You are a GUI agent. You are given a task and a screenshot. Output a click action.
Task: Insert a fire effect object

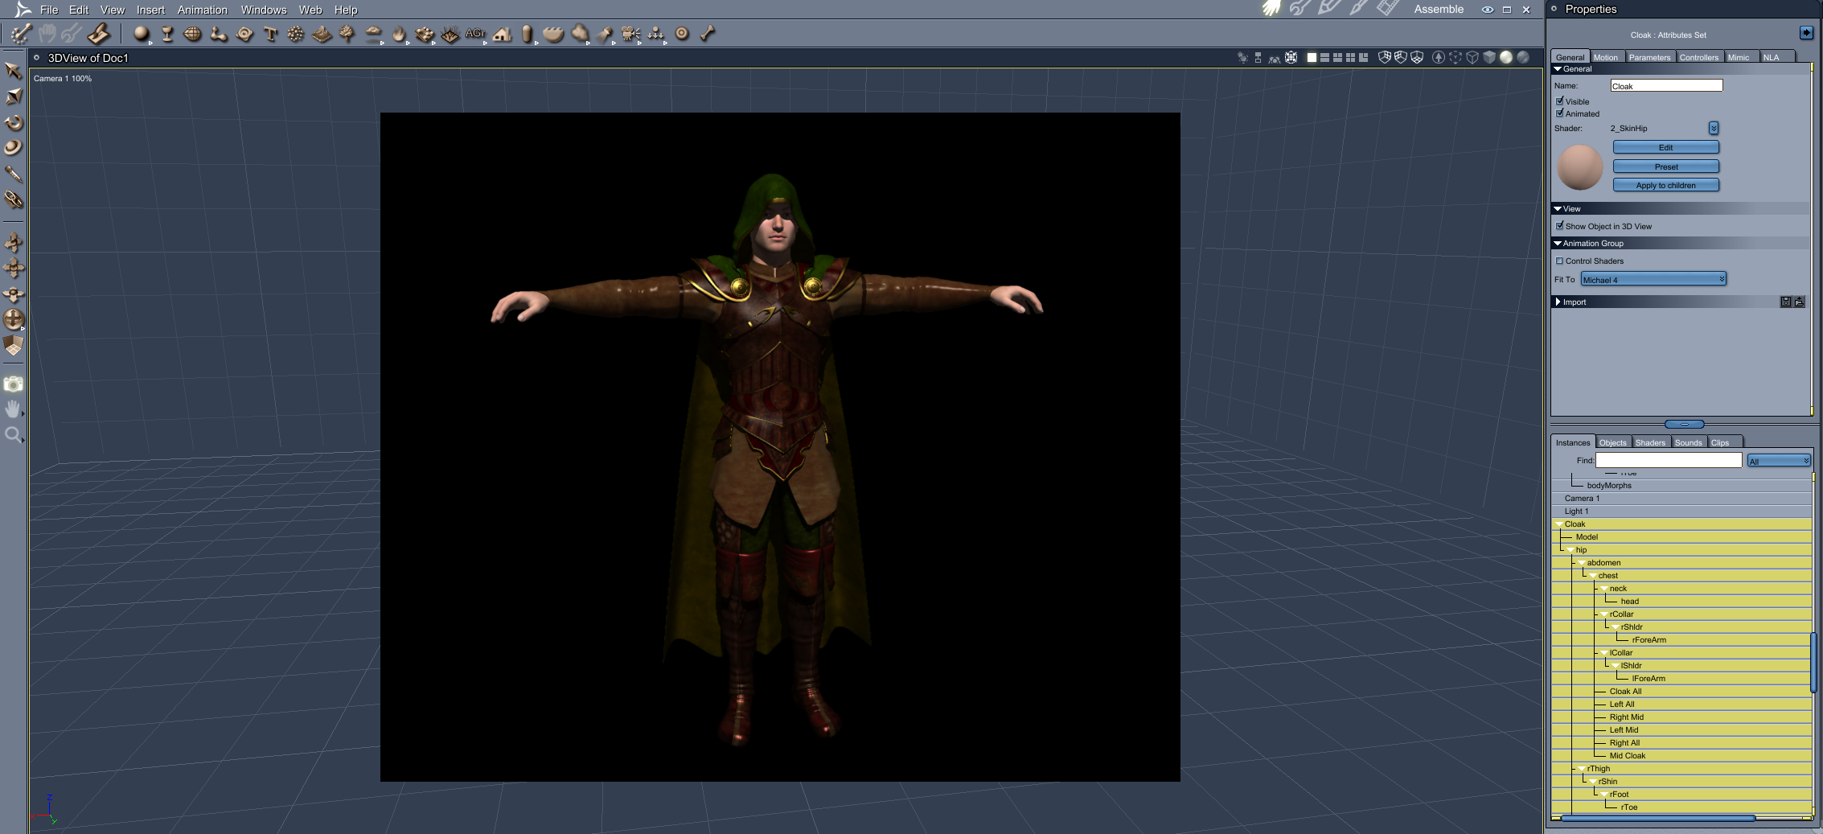[x=399, y=34]
